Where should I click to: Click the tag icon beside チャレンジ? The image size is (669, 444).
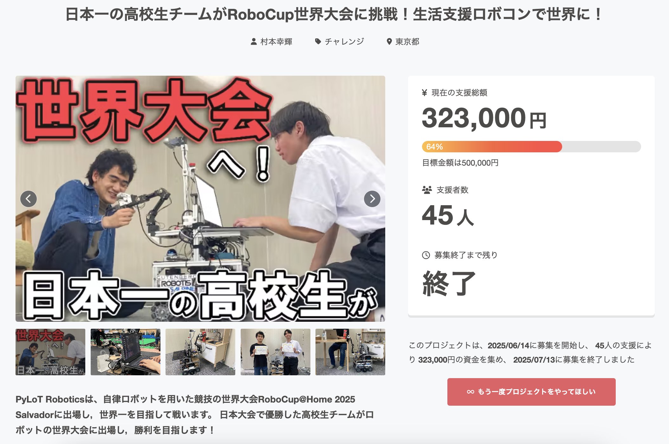[x=318, y=41]
